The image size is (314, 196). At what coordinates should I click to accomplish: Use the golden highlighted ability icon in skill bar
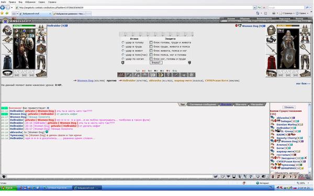tap(160, 75)
